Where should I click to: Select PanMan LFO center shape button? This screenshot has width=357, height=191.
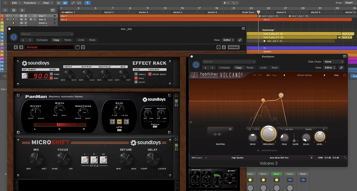pos(119,122)
